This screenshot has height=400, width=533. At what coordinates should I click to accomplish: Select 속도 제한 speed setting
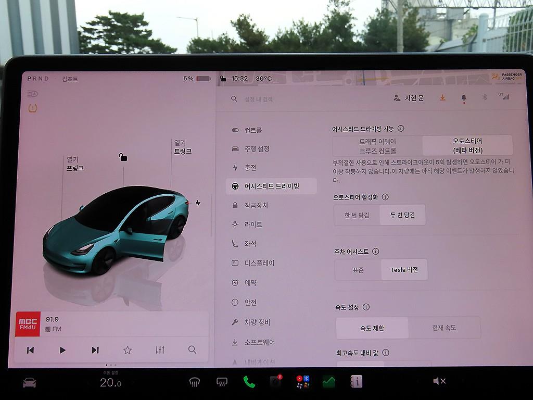(372, 328)
